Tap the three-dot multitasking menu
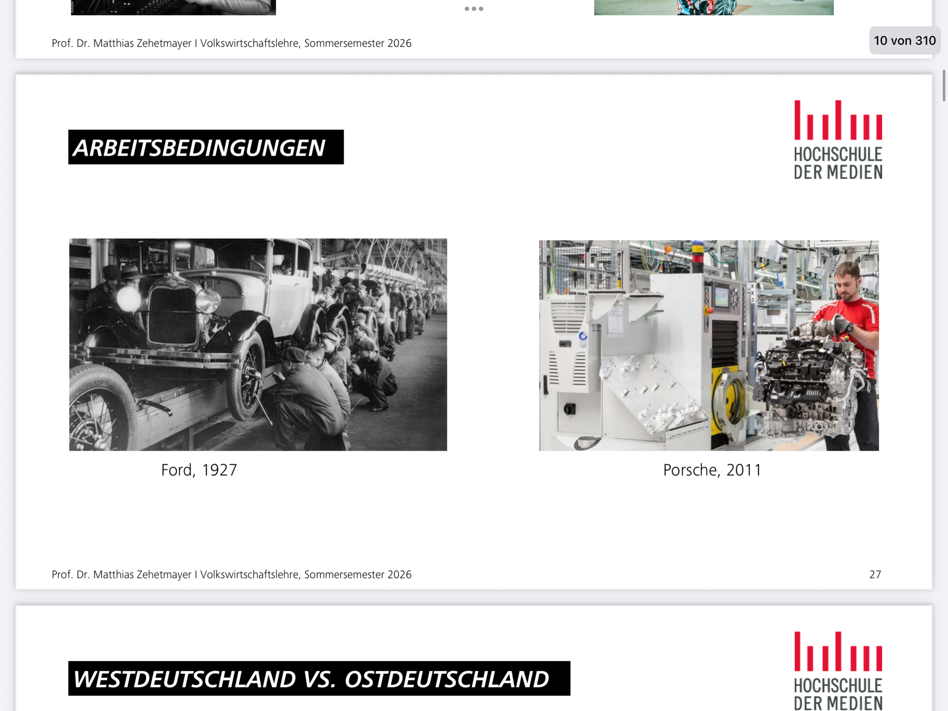Image resolution: width=948 pixels, height=711 pixels. pos(474,9)
